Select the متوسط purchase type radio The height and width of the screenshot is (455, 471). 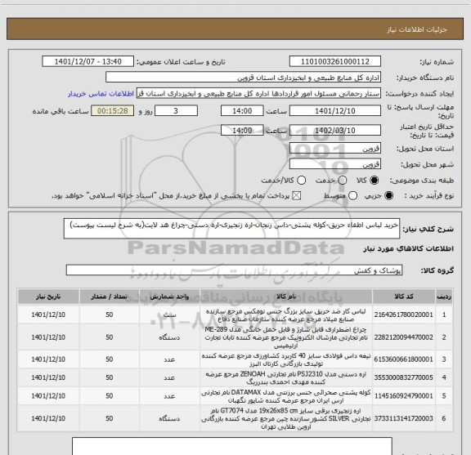tap(353, 196)
